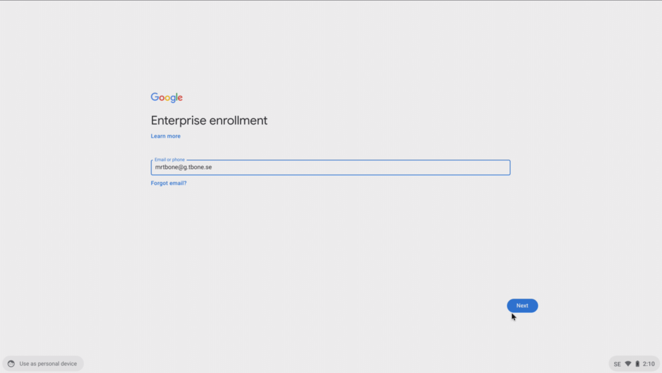
Task: Click the blue Next button
Action: point(522,306)
